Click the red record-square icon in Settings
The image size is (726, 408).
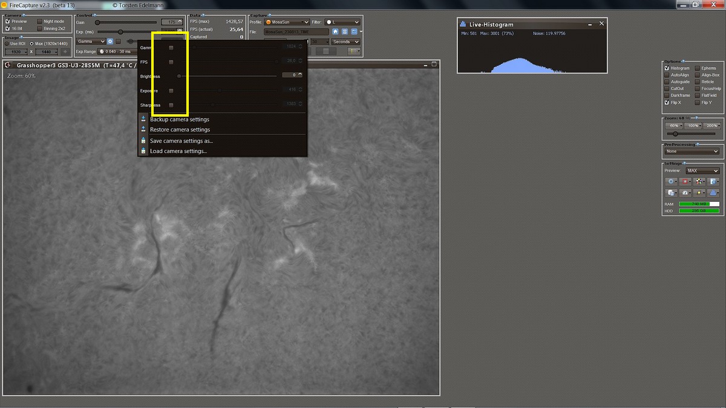point(685,181)
